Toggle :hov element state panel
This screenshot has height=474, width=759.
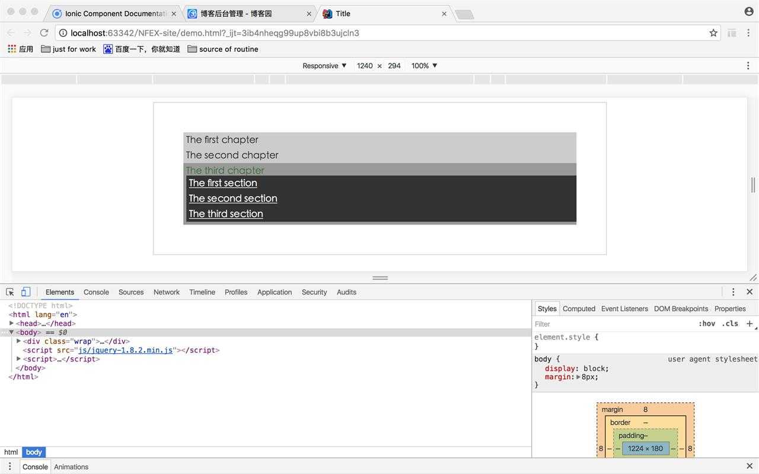[707, 324]
